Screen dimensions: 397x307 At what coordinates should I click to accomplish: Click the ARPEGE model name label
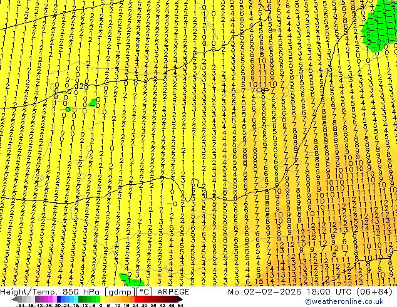point(173,292)
